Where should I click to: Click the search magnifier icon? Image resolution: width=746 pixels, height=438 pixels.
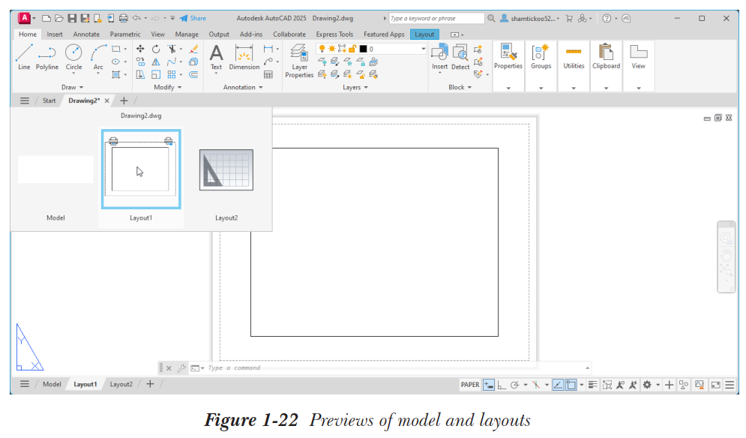click(491, 19)
